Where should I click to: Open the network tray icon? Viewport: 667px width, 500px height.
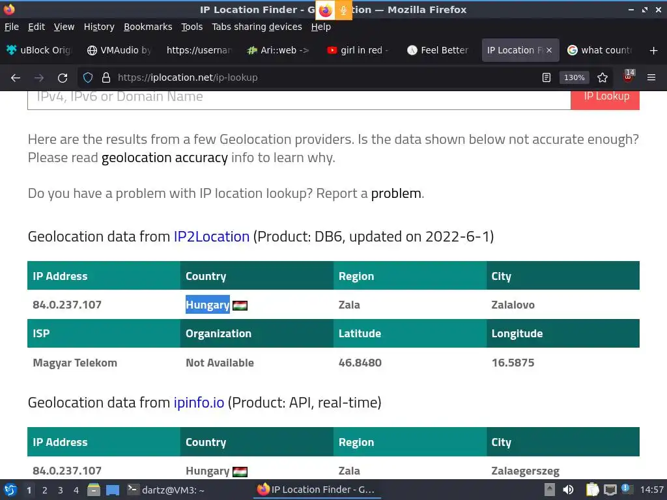[610, 490]
